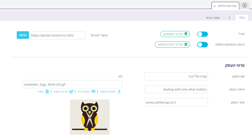The image size is (252, 139).
Task: Click the book icon in מדריך למשתמש
Action: [186, 34]
